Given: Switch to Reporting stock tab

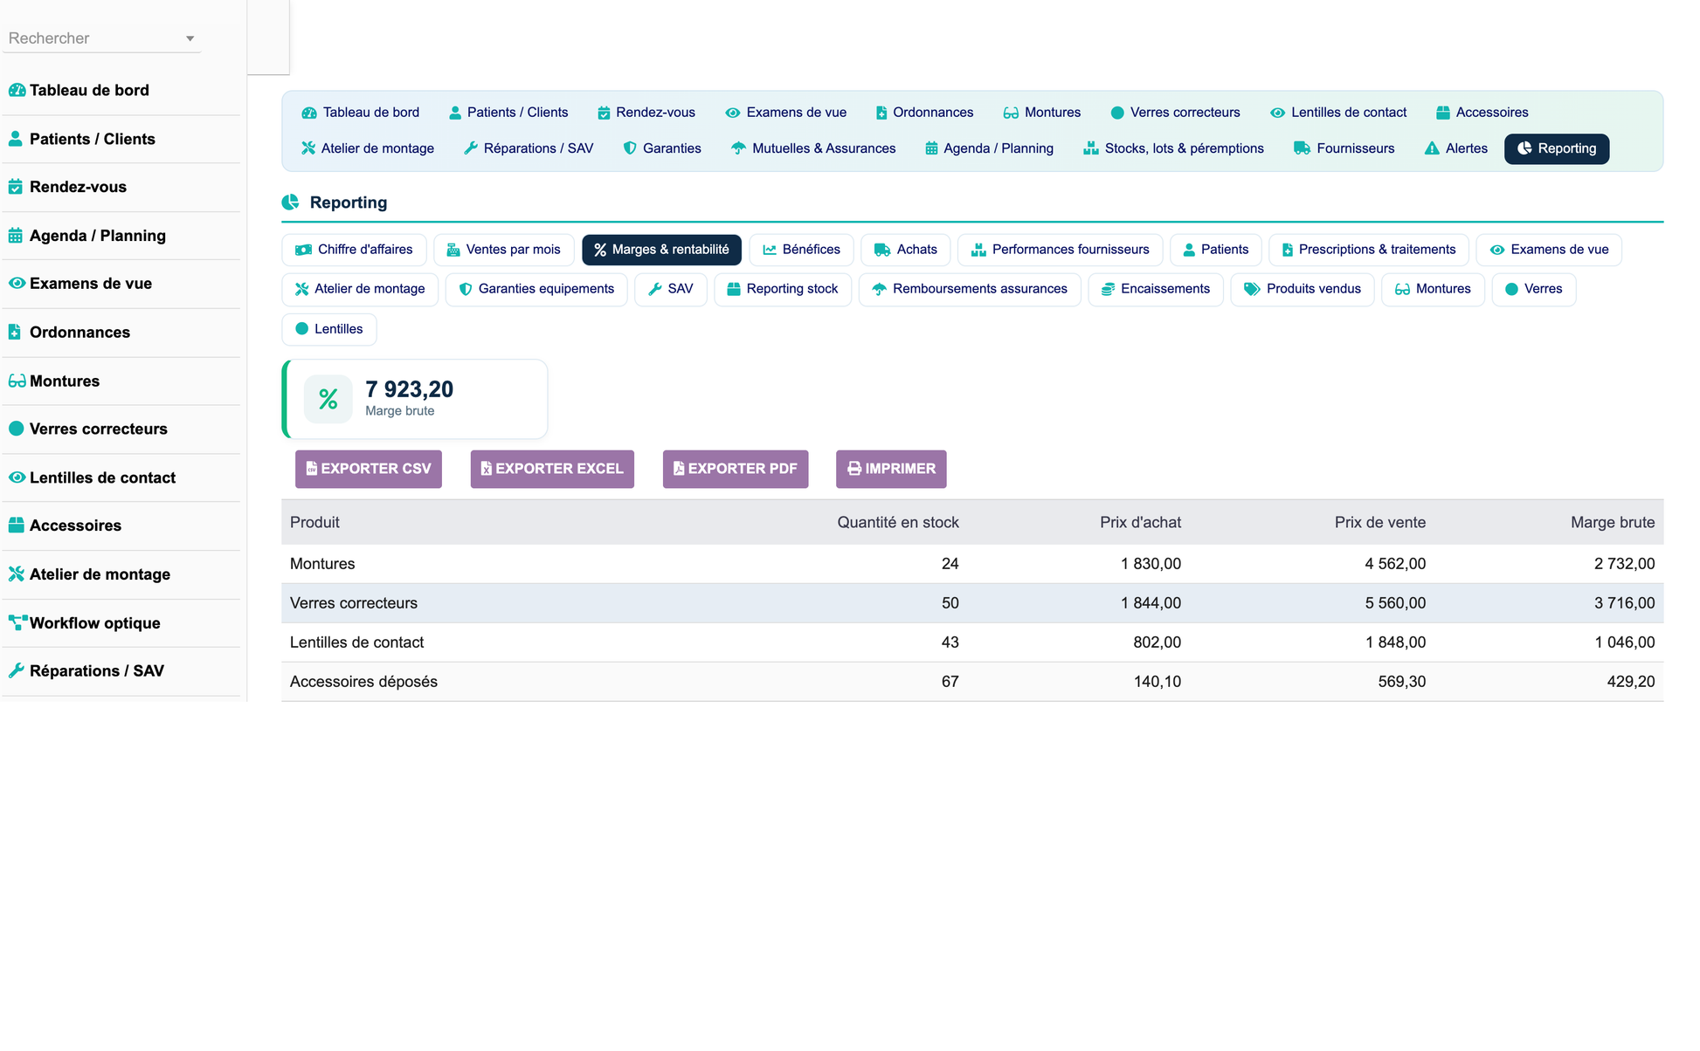Looking at the screenshot, I should pos(783,289).
